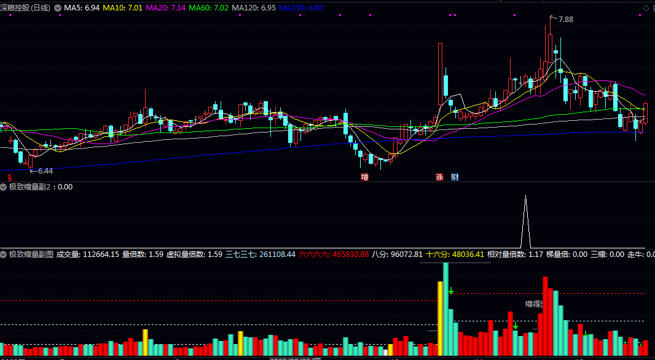655x360 pixels.
Task: Click the 梯量倍: 0.00 value
Action: 567,255
